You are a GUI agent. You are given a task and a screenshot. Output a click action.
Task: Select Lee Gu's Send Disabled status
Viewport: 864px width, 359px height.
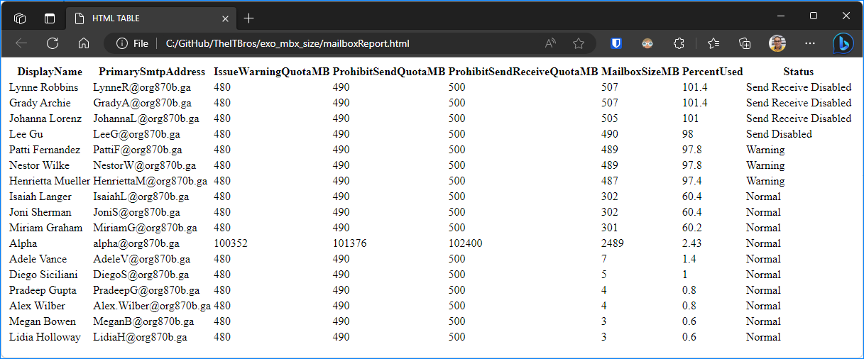tap(779, 134)
